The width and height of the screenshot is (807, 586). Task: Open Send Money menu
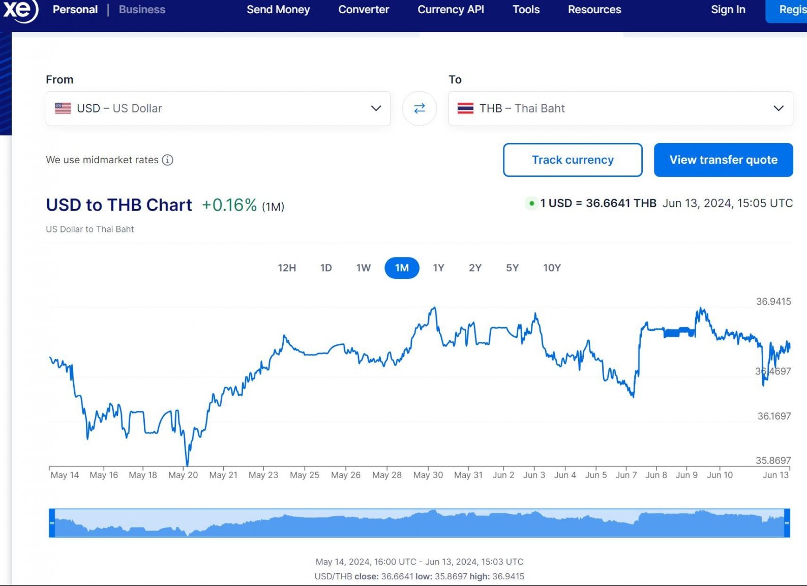point(278,10)
